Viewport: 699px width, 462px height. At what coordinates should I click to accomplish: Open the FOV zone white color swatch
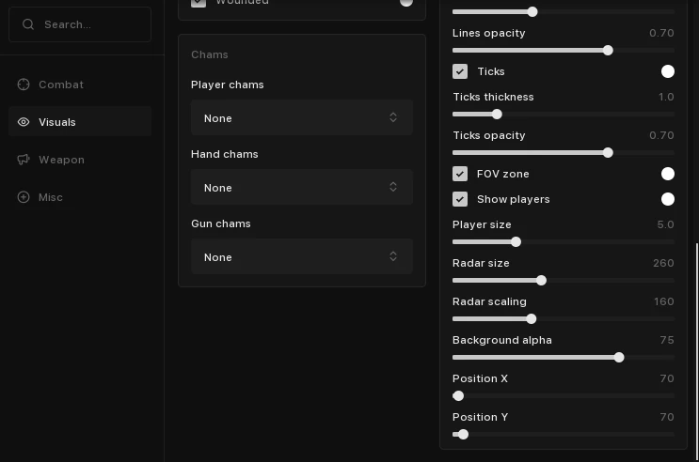click(x=668, y=174)
